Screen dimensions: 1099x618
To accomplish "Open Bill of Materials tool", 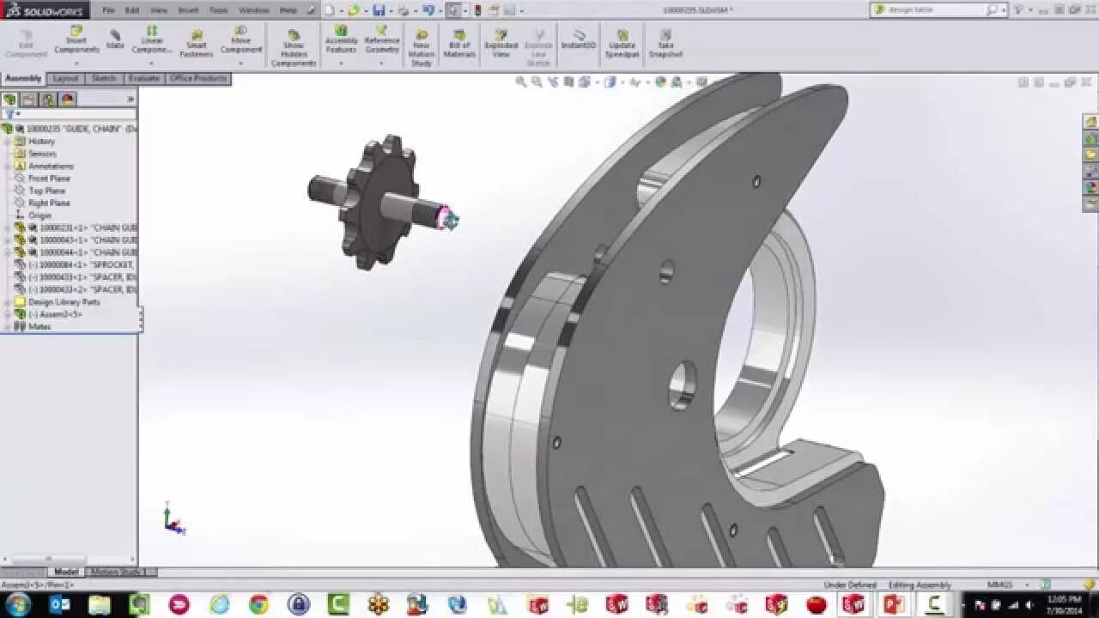I will (459, 45).
